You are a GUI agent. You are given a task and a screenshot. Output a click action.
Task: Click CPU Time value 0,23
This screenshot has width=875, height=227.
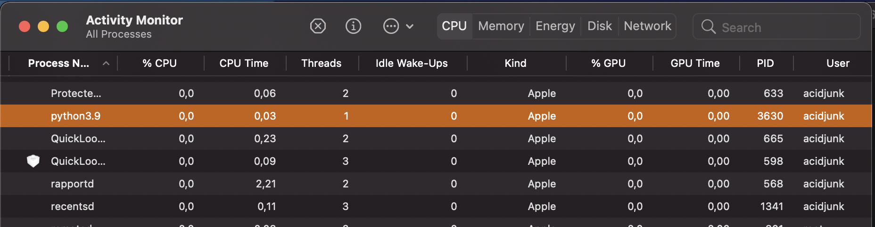pyautogui.click(x=265, y=139)
